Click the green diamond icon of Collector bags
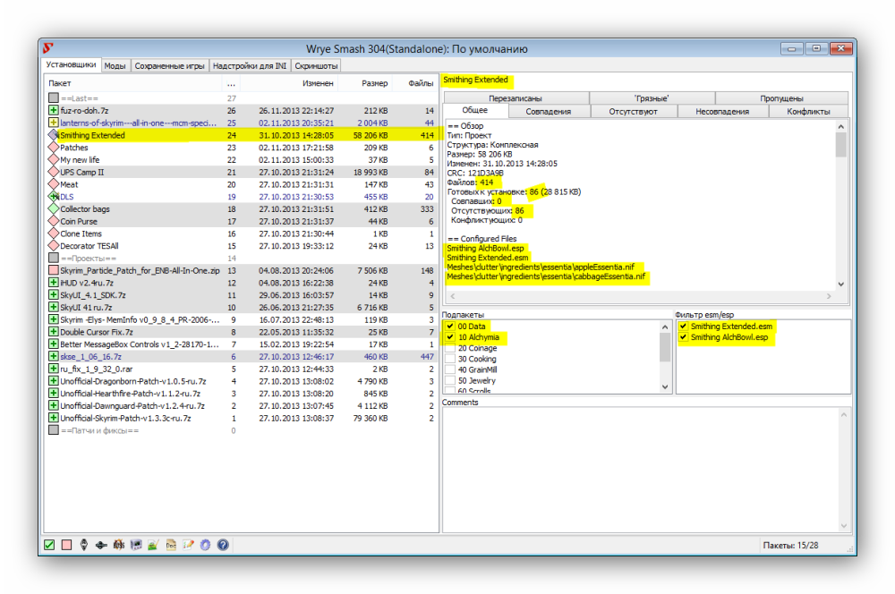Image resolution: width=895 pixels, height=594 pixels. 53,208
